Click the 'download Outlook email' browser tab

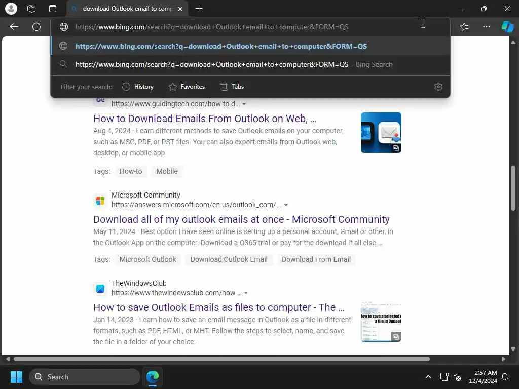click(127, 9)
